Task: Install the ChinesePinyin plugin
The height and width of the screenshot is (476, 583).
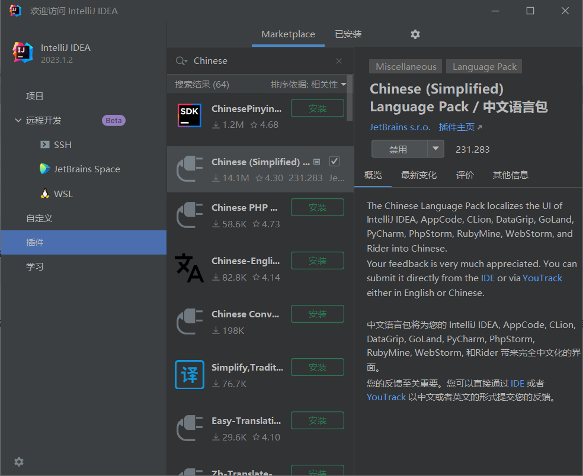Action: pos(318,108)
